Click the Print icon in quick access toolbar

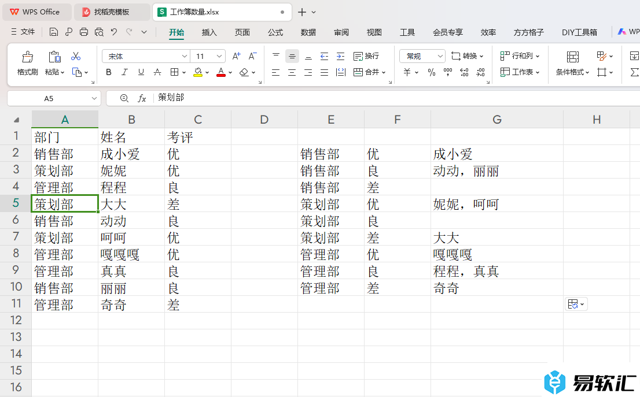click(x=84, y=32)
